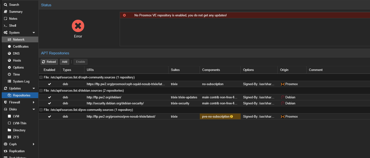Click the Enabled checkmark of ftp.pw2.org/debian row
This screenshot has height=158, width=370.
(49, 97)
